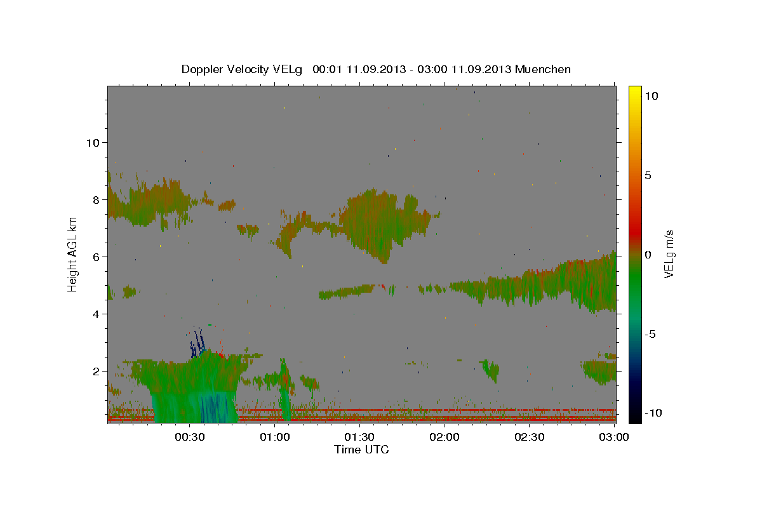The width and height of the screenshot is (762, 508).
Task: Click the 'VELg m/s' colorbar label
Action: point(669,255)
